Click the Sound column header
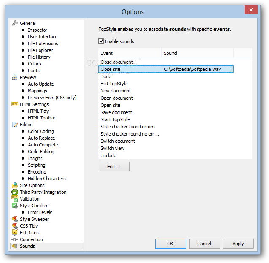 coord(197,53)
